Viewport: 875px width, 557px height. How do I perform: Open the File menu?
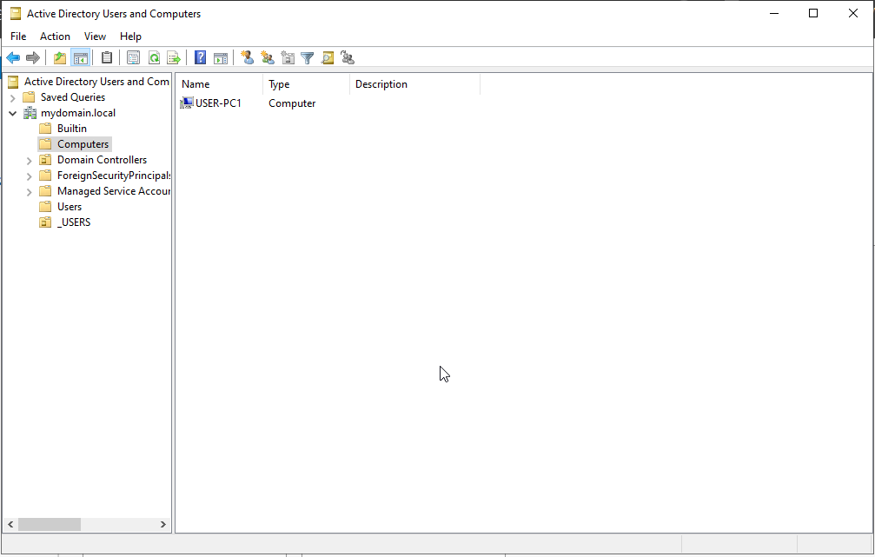point(18,36)
